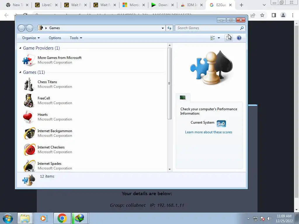299x224 pixels.
Task: Switch to the IDM browser tab
Action: pyautogui.click(x=192, y=5)
